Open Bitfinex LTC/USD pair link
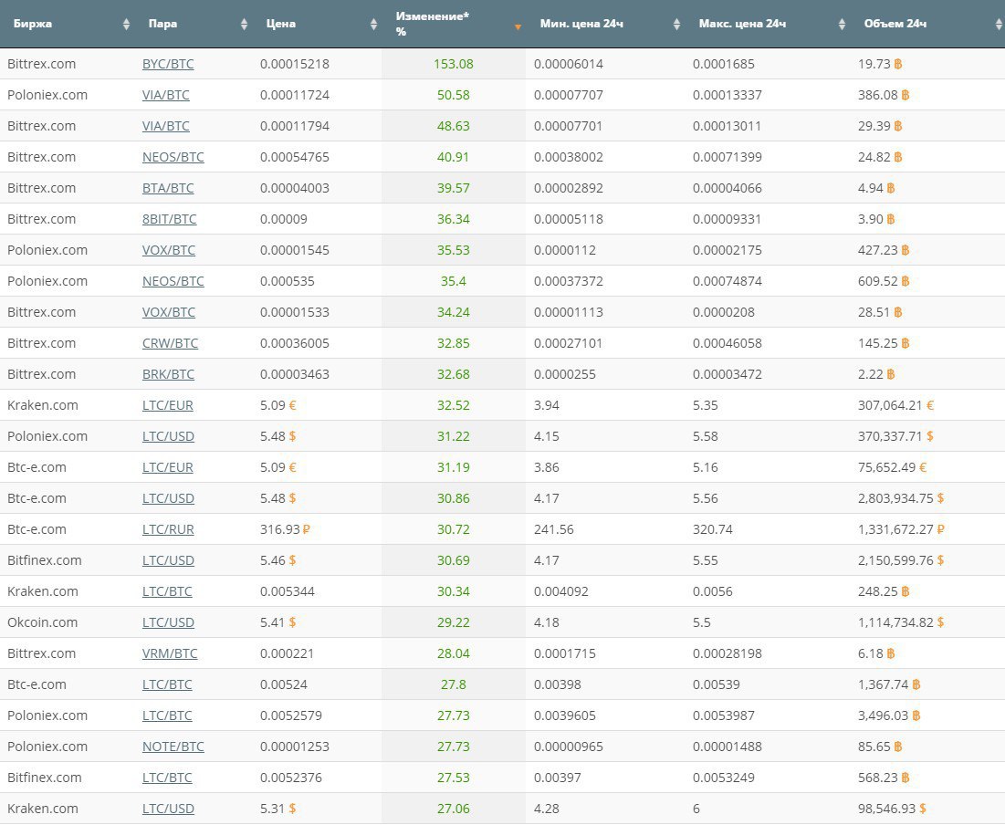Screen dimensions: 1005x825 pyautogui.click(x=168, y=560)
